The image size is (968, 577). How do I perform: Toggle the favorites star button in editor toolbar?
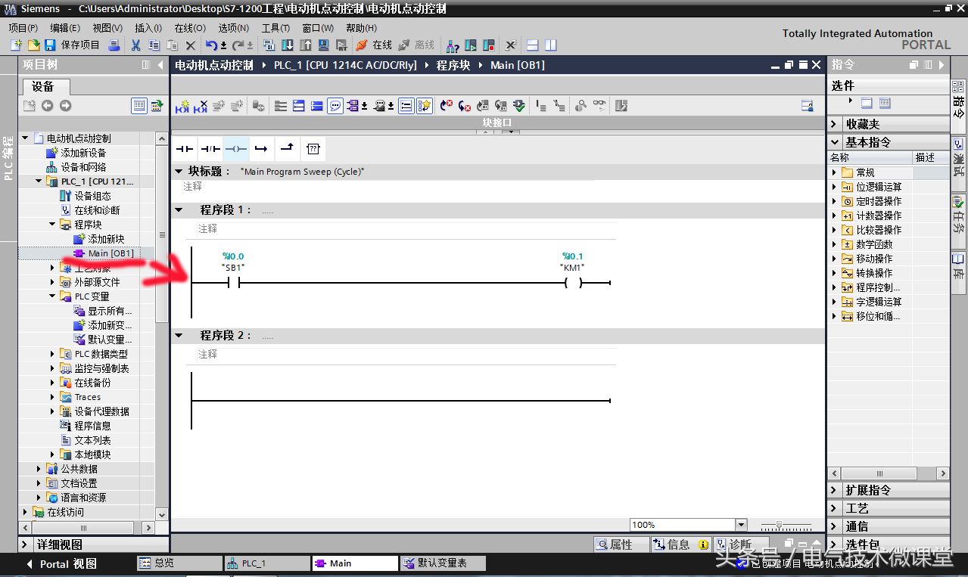click(425, 106)
